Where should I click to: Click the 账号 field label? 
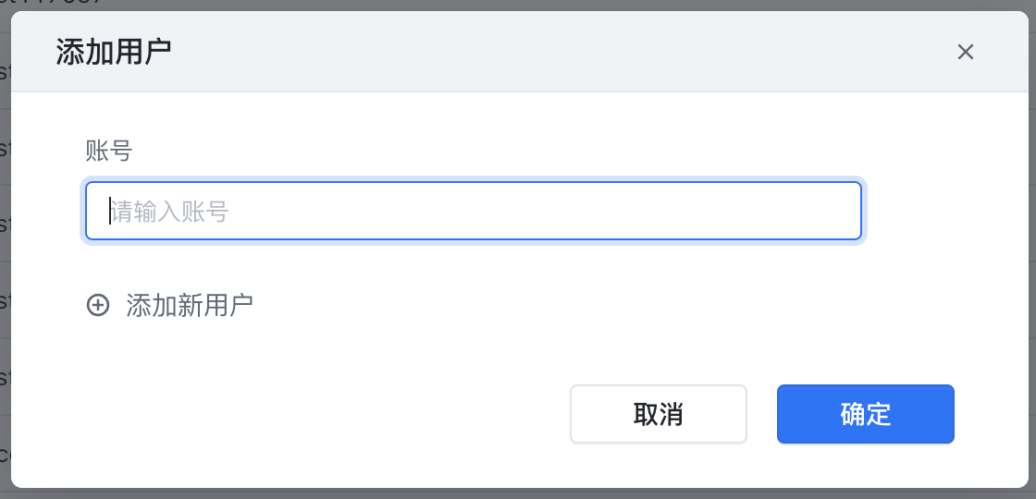109,152
